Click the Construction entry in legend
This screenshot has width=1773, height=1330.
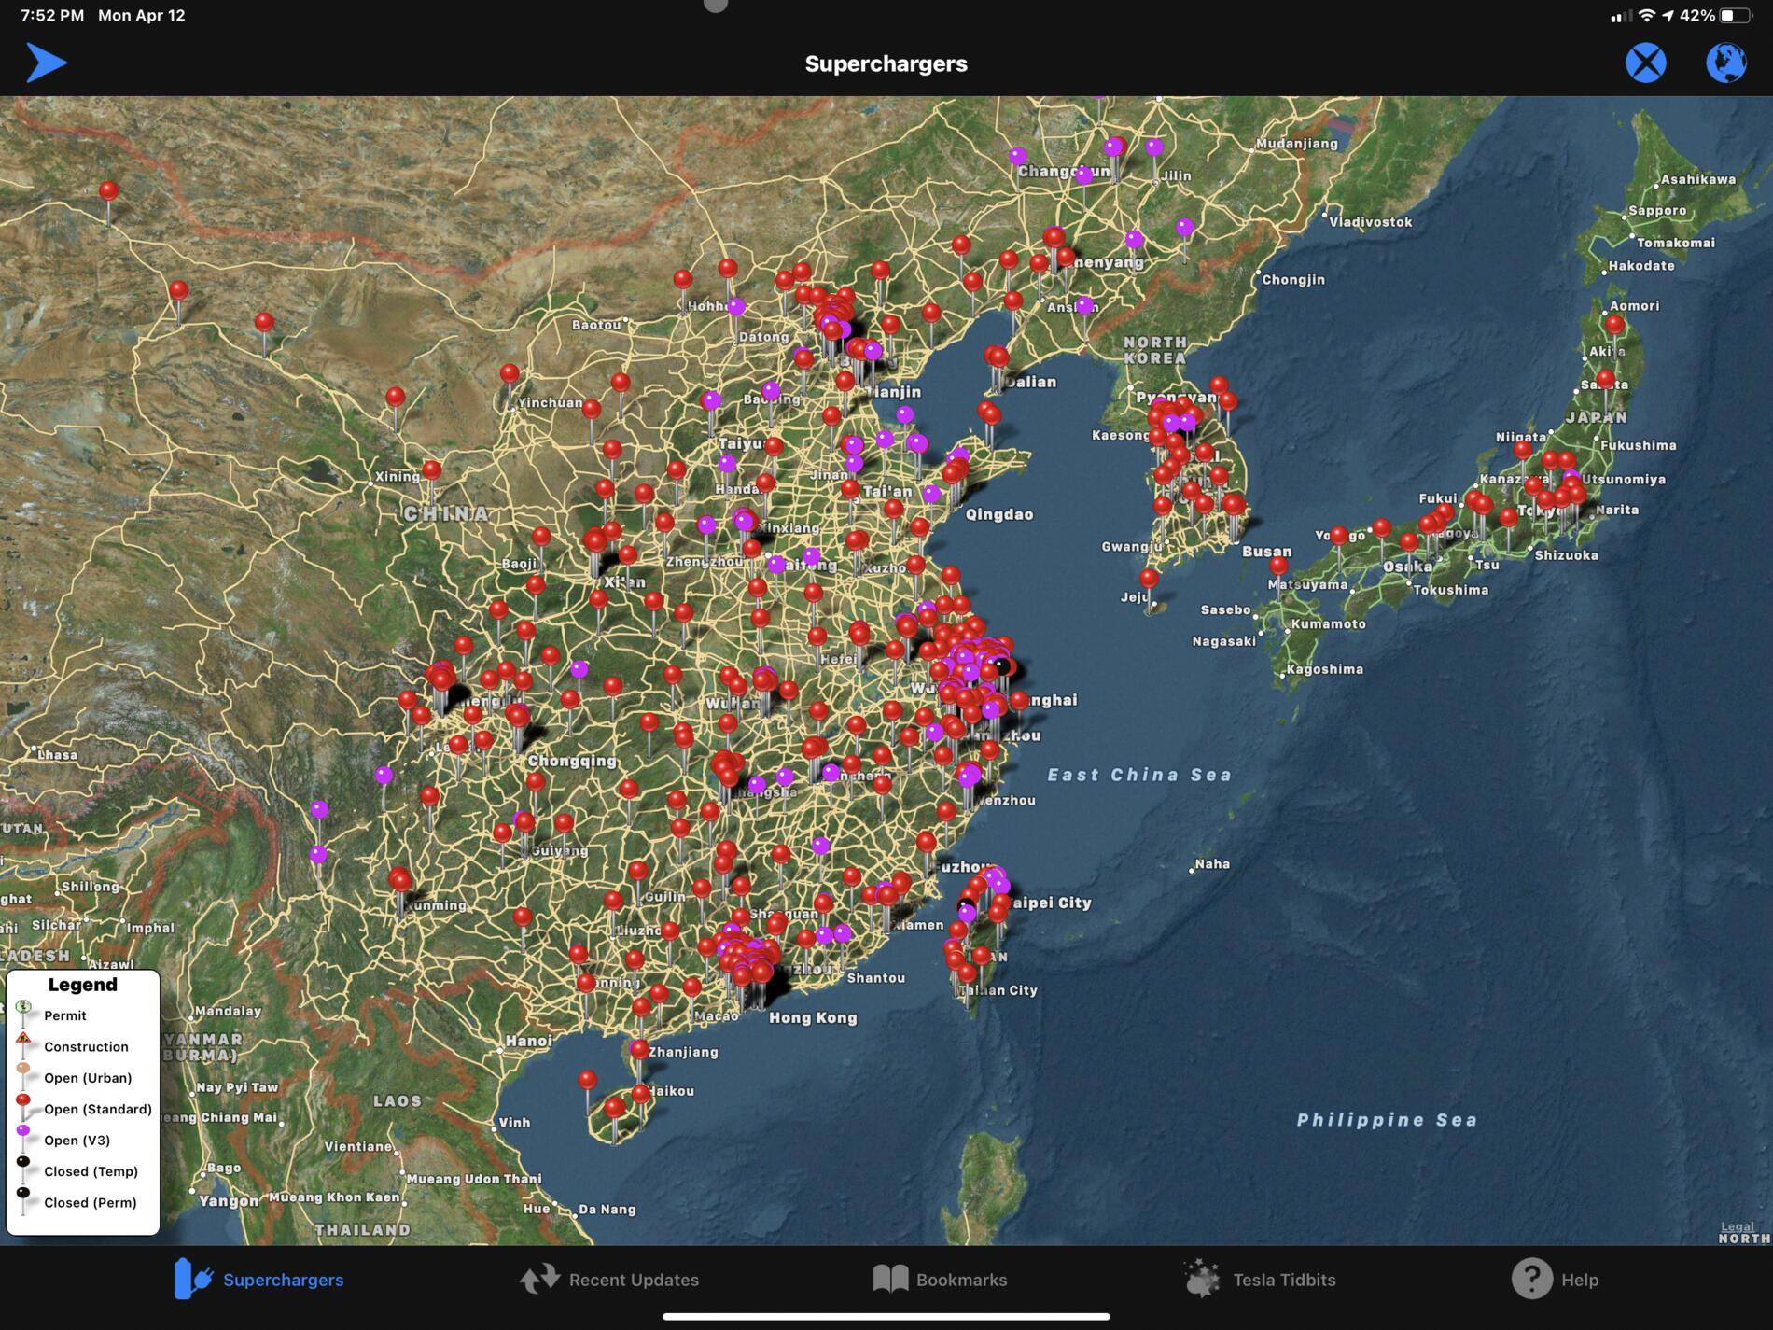[85, 1046]
